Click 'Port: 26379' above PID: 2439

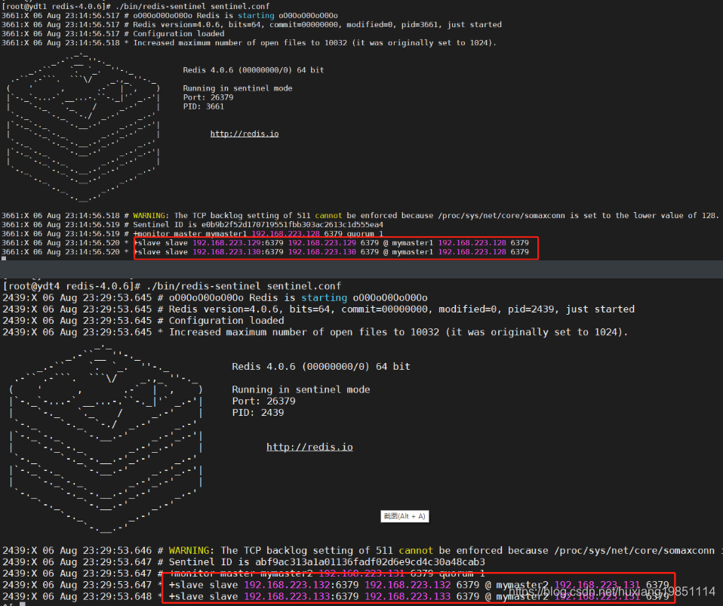(263, 401)
